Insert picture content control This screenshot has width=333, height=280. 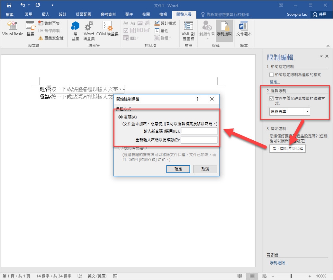pos(140,23)
